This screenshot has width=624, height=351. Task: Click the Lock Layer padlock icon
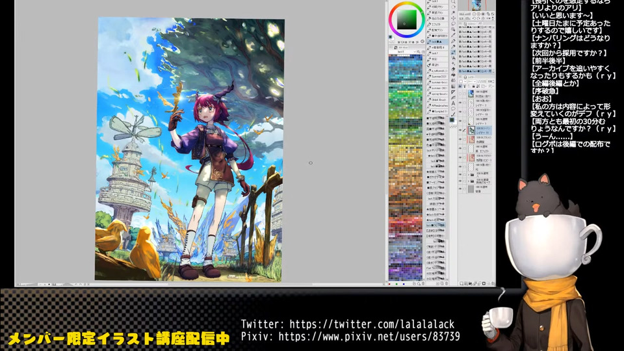(474, 86)
